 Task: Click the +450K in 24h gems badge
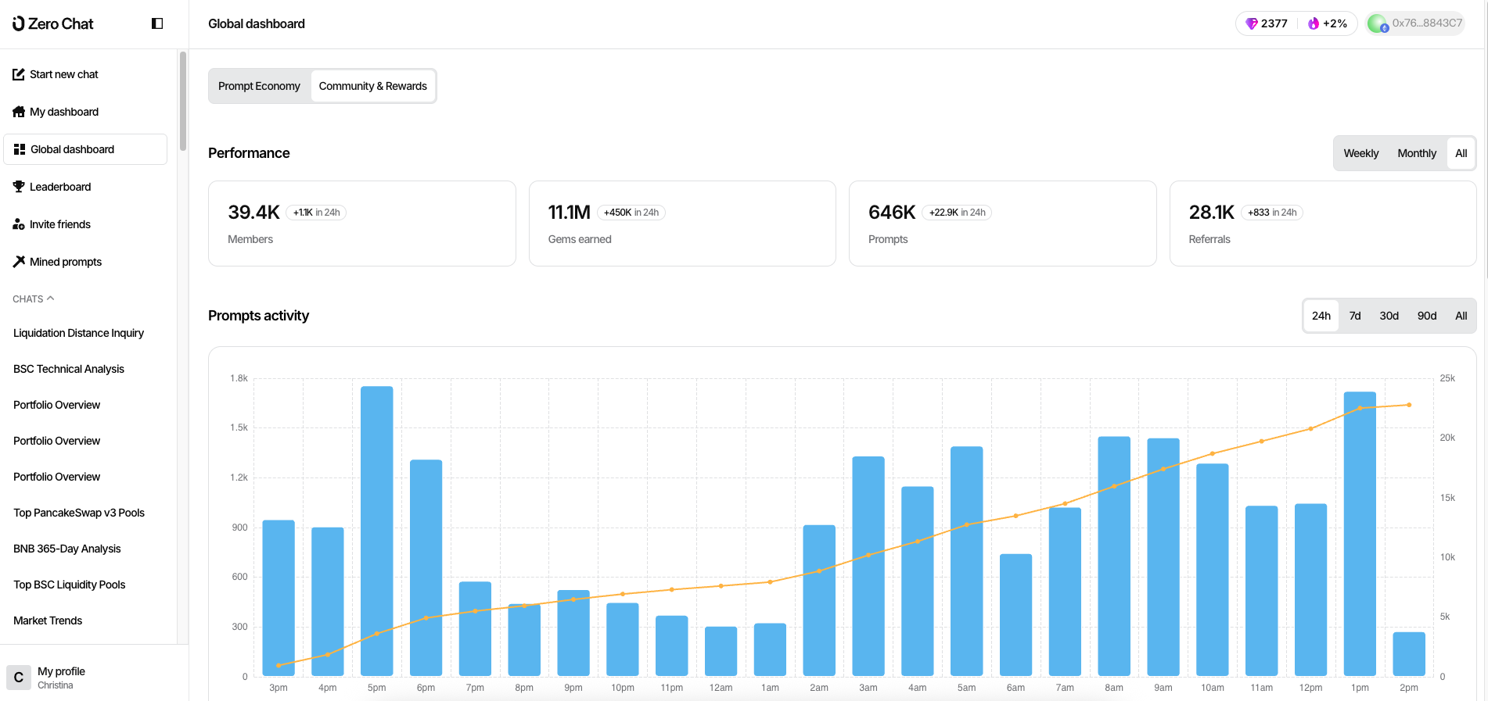click(631, 213)
